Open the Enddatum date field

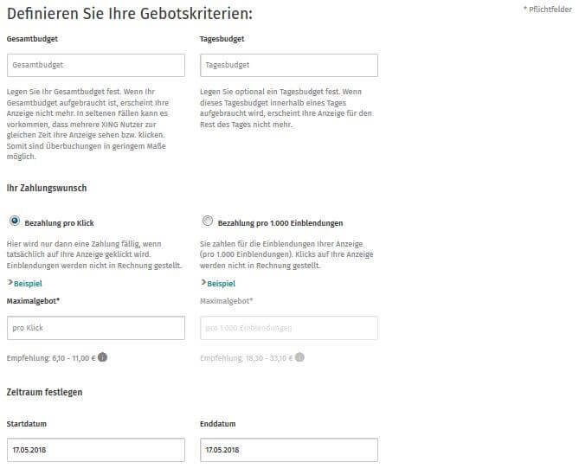[x=289, y=450]
